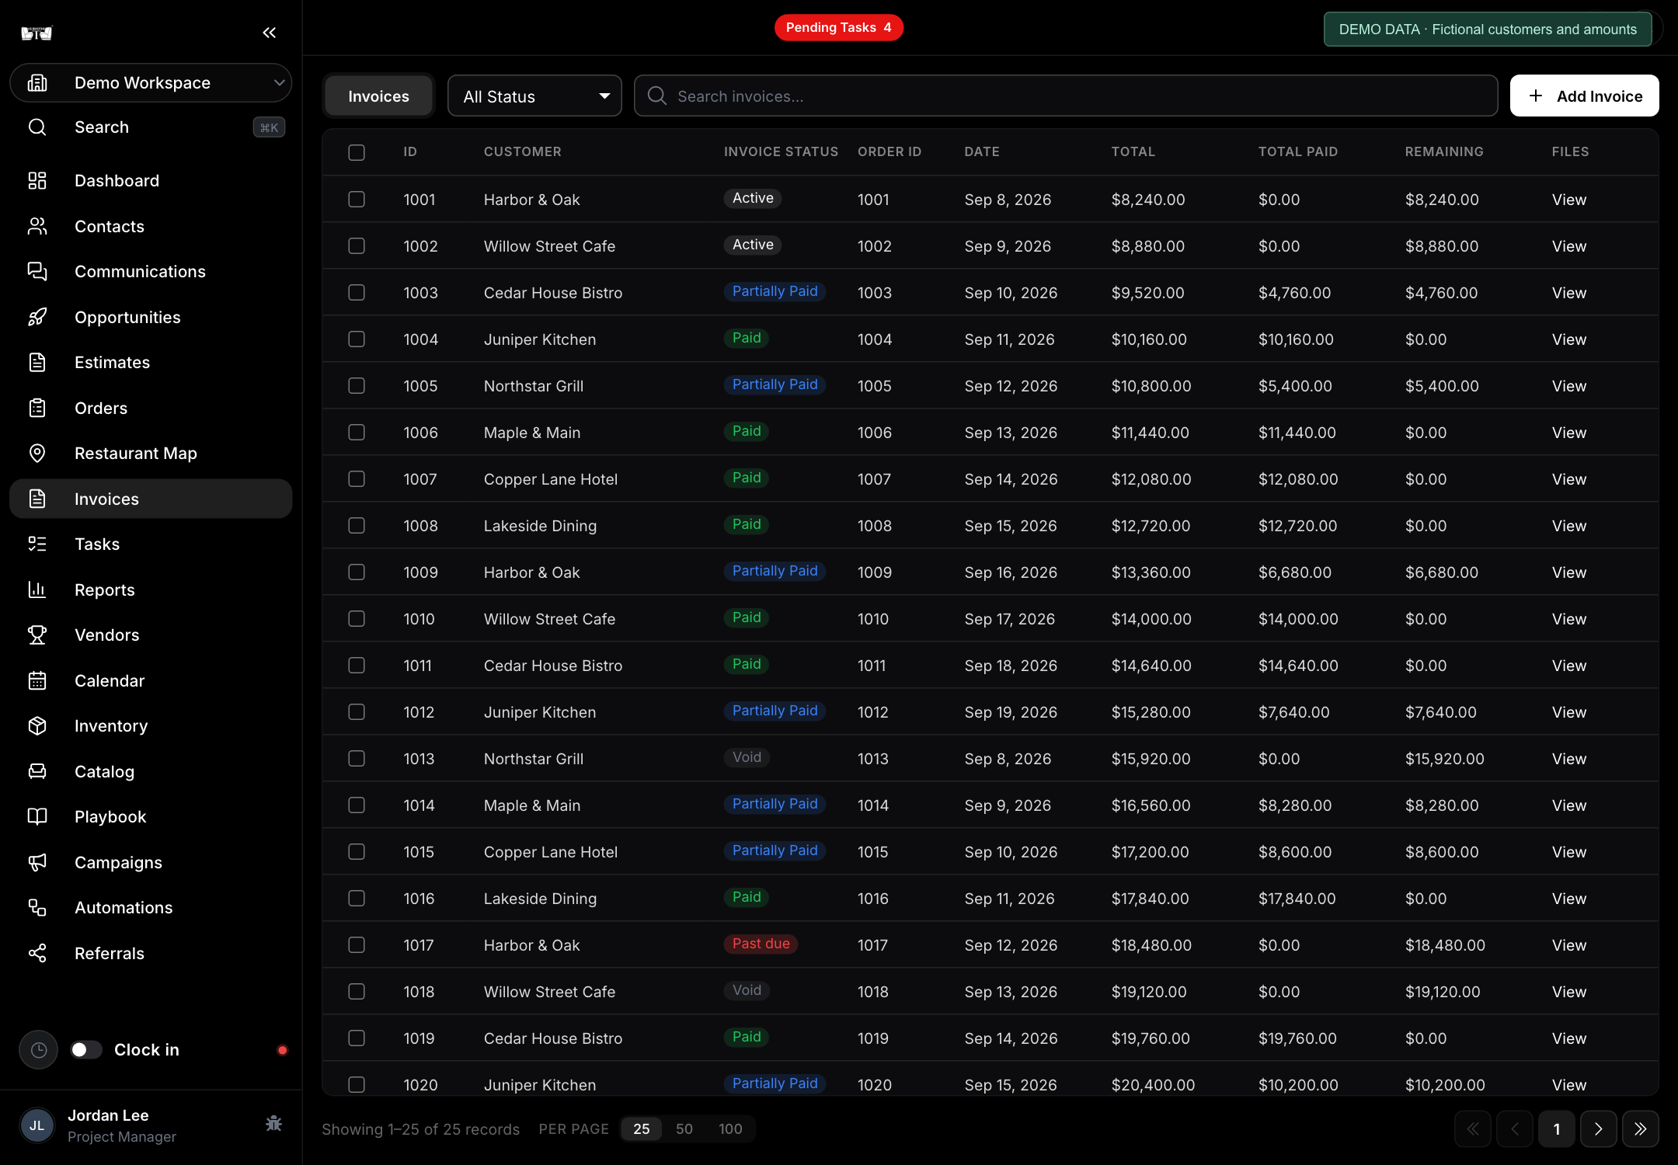Open Estimates document icon

click(37, 363)
